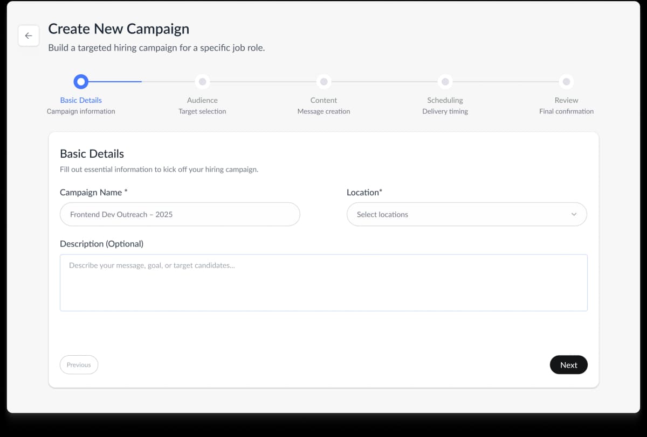Click the Content step circle
647x437 pixels.
pyautogui.click(x=323, y=81)
